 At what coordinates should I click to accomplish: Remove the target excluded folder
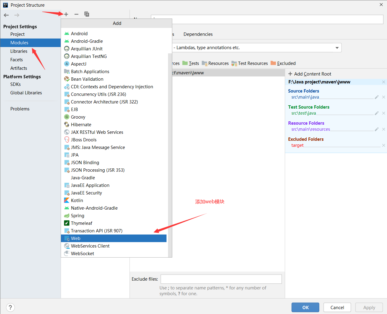point(384,145)
